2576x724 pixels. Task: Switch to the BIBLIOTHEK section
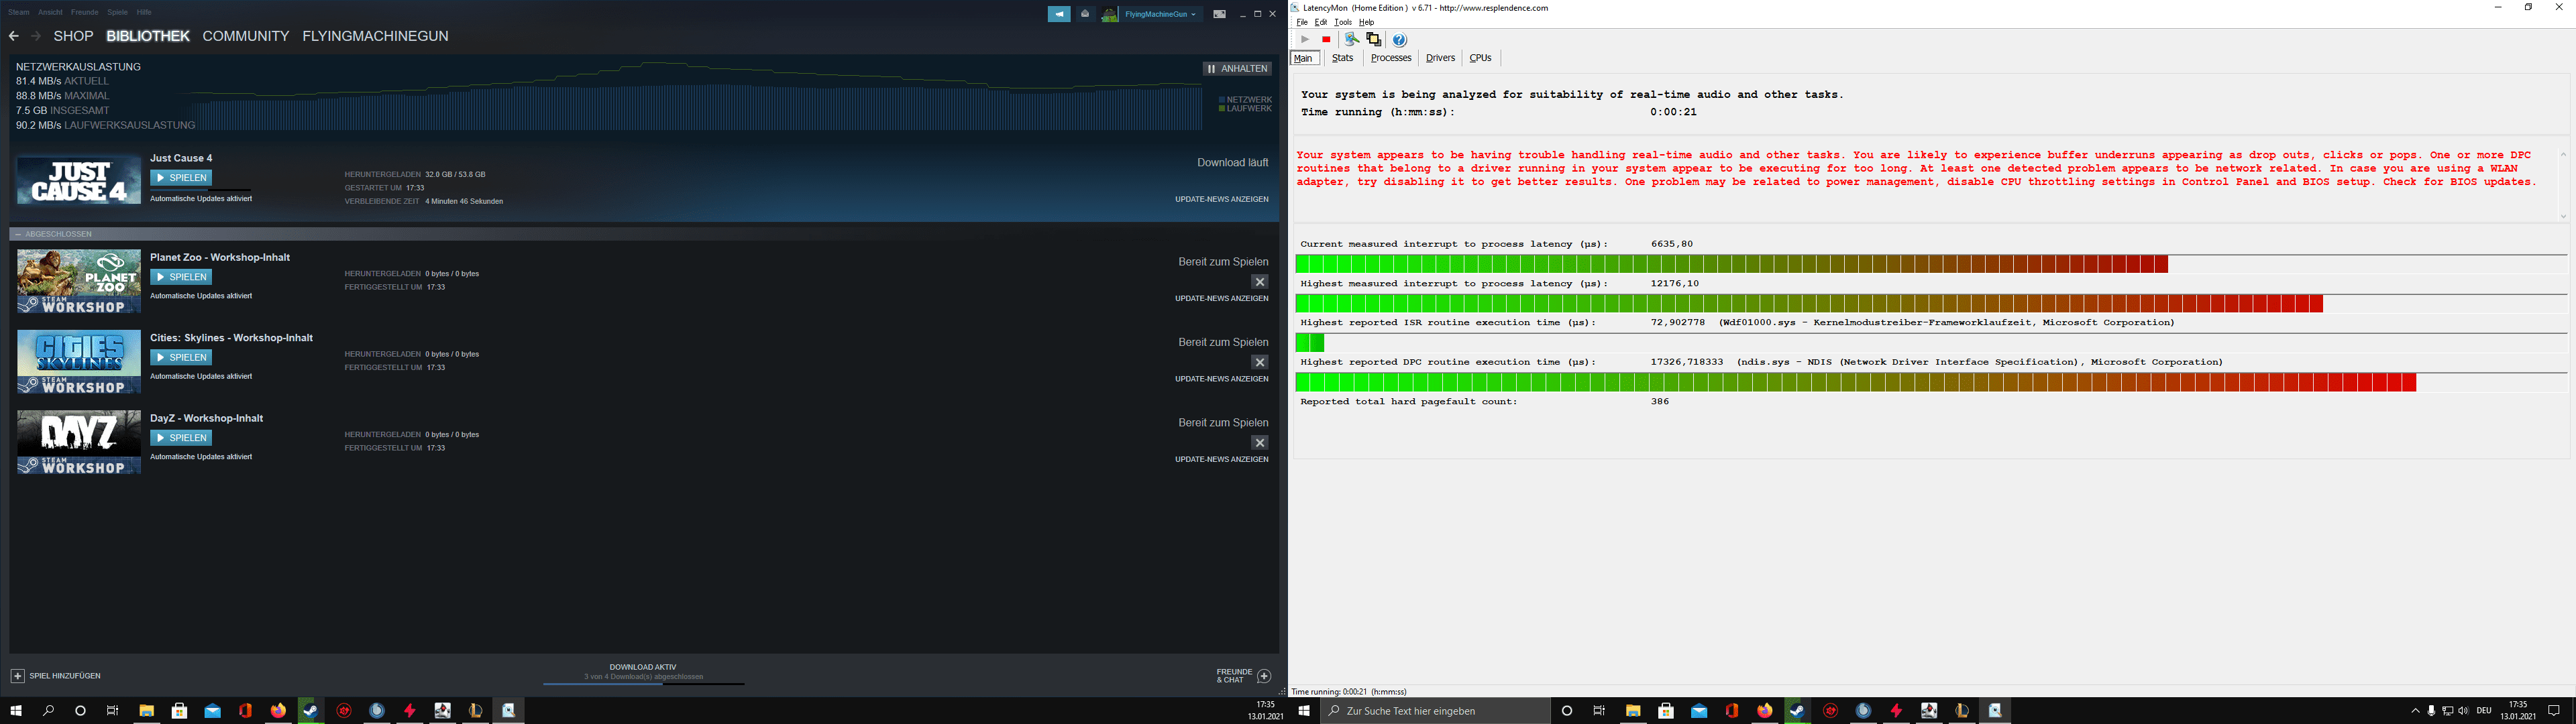coord(148,36)
